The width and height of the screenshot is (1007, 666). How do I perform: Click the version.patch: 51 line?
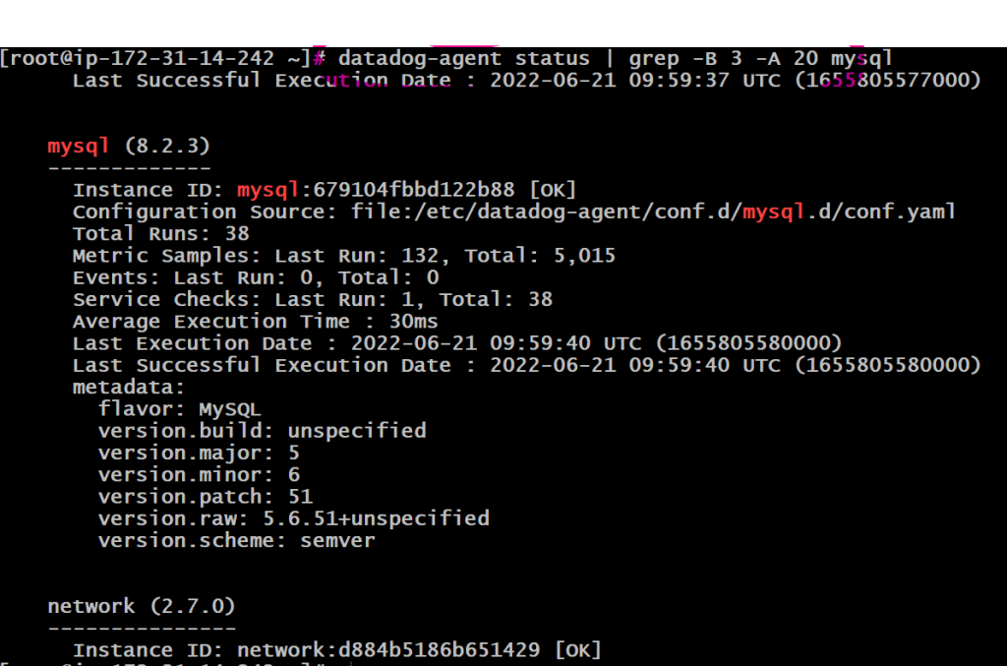pos(205,496)
